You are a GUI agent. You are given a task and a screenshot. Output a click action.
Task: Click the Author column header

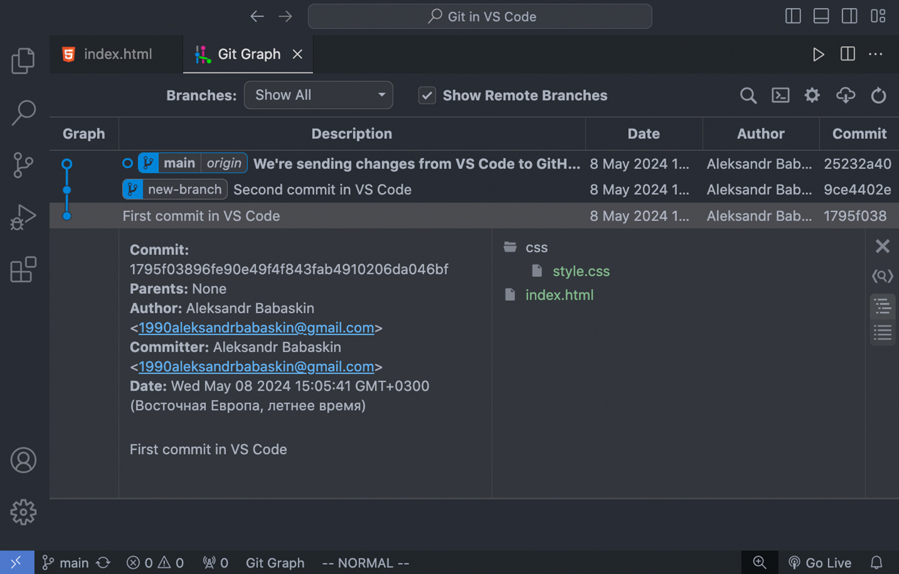pos(761,134)
